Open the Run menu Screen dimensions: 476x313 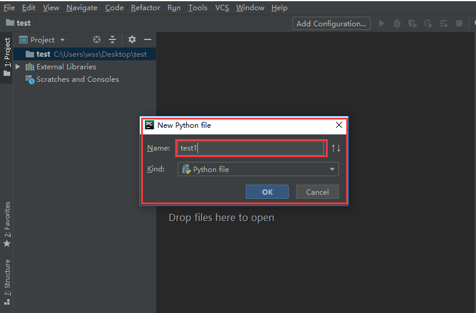point(174,8)
